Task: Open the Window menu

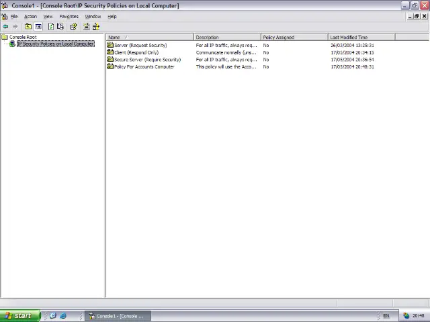Action: [x=93, y=16]
